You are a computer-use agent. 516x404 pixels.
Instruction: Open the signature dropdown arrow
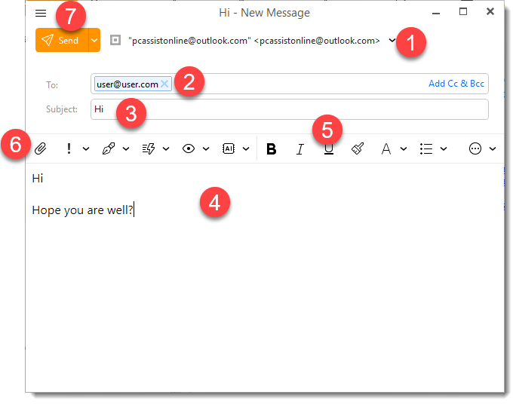click(126, 148)
